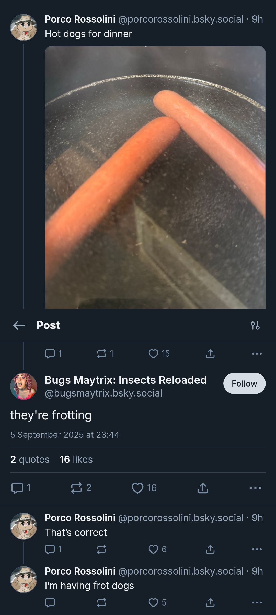Reply to the 'they're frotting' post
Image resolution: width=276 pixels, height=615 pixels.
pyautogui.click(x=21, y=488)
